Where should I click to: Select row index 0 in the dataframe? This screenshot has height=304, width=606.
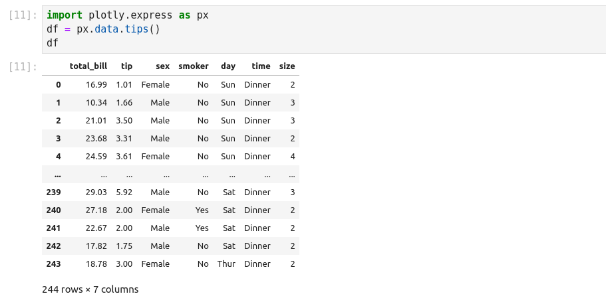tap(58, 85)
